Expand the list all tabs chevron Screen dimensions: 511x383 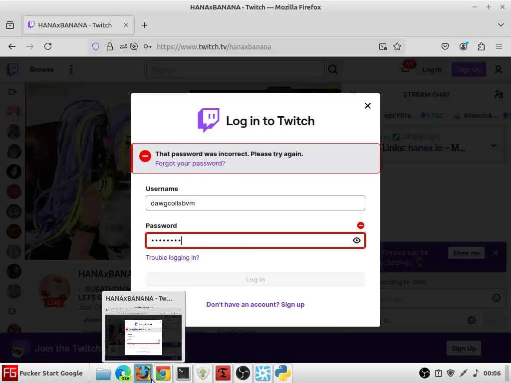pyautogui.click(x=501, y=25)
